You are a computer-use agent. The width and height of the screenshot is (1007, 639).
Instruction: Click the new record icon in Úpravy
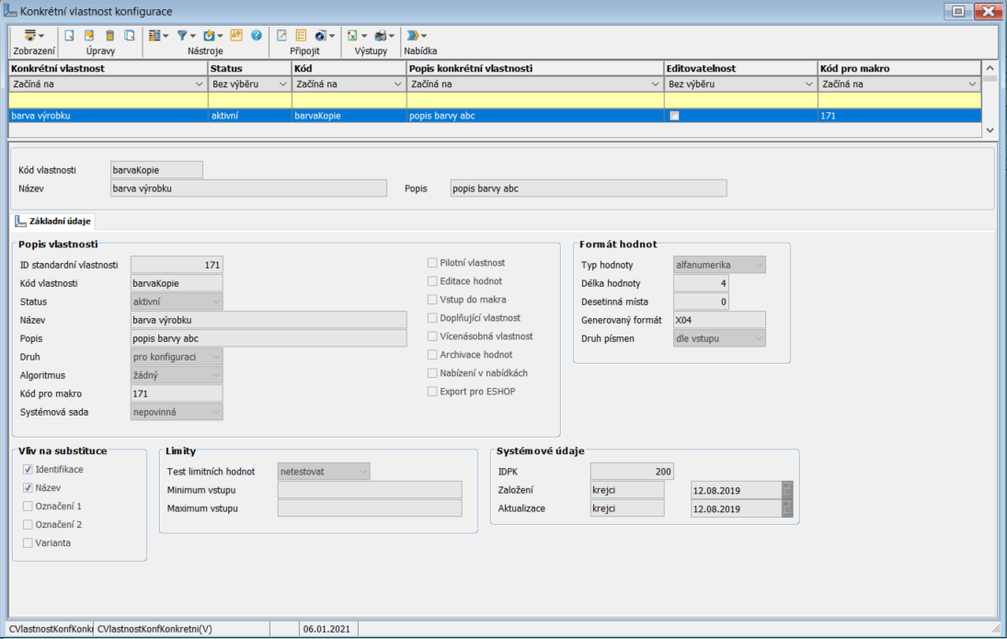[x=68, y=36]
